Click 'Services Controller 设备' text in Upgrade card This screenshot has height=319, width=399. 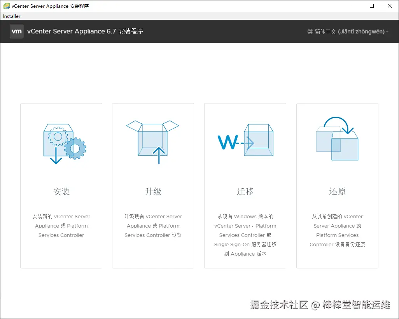153,235
